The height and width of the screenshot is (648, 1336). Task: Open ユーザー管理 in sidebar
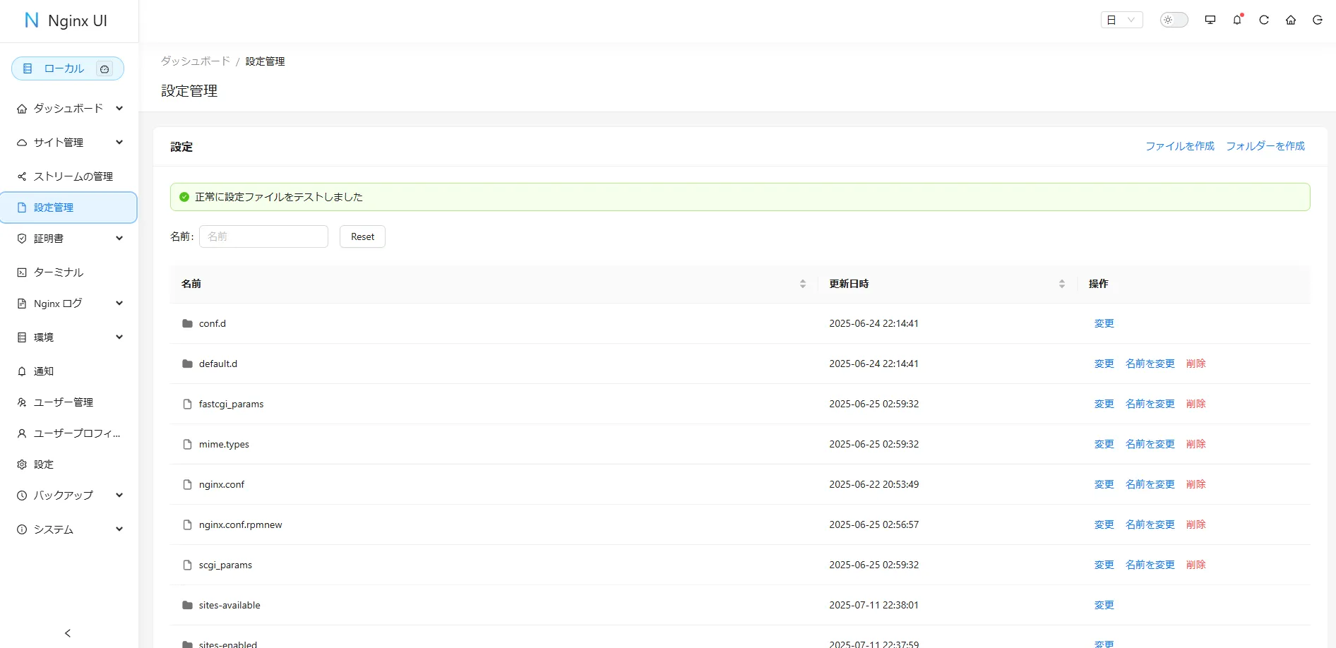[69, 402]
